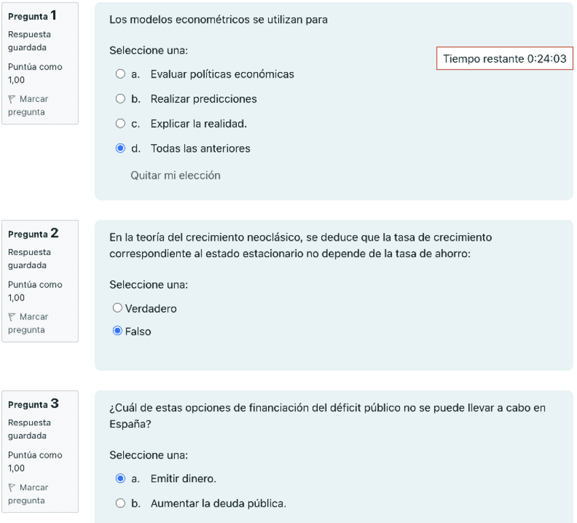Click the econometric models question text

point(218,20)
